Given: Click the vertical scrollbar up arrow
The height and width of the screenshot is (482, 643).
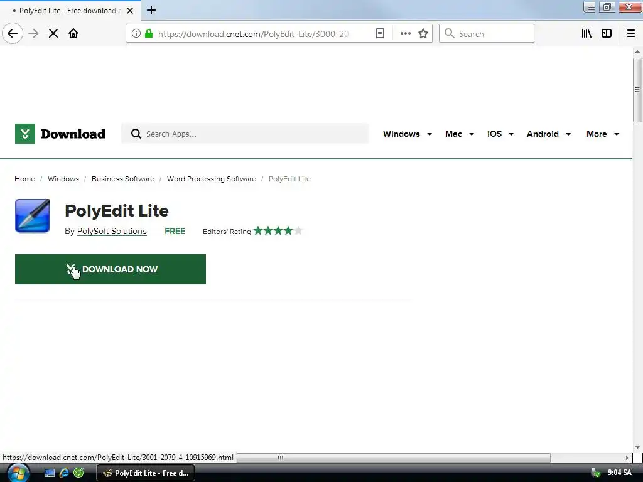Looking at the screenshot, I should pos(637,51).
